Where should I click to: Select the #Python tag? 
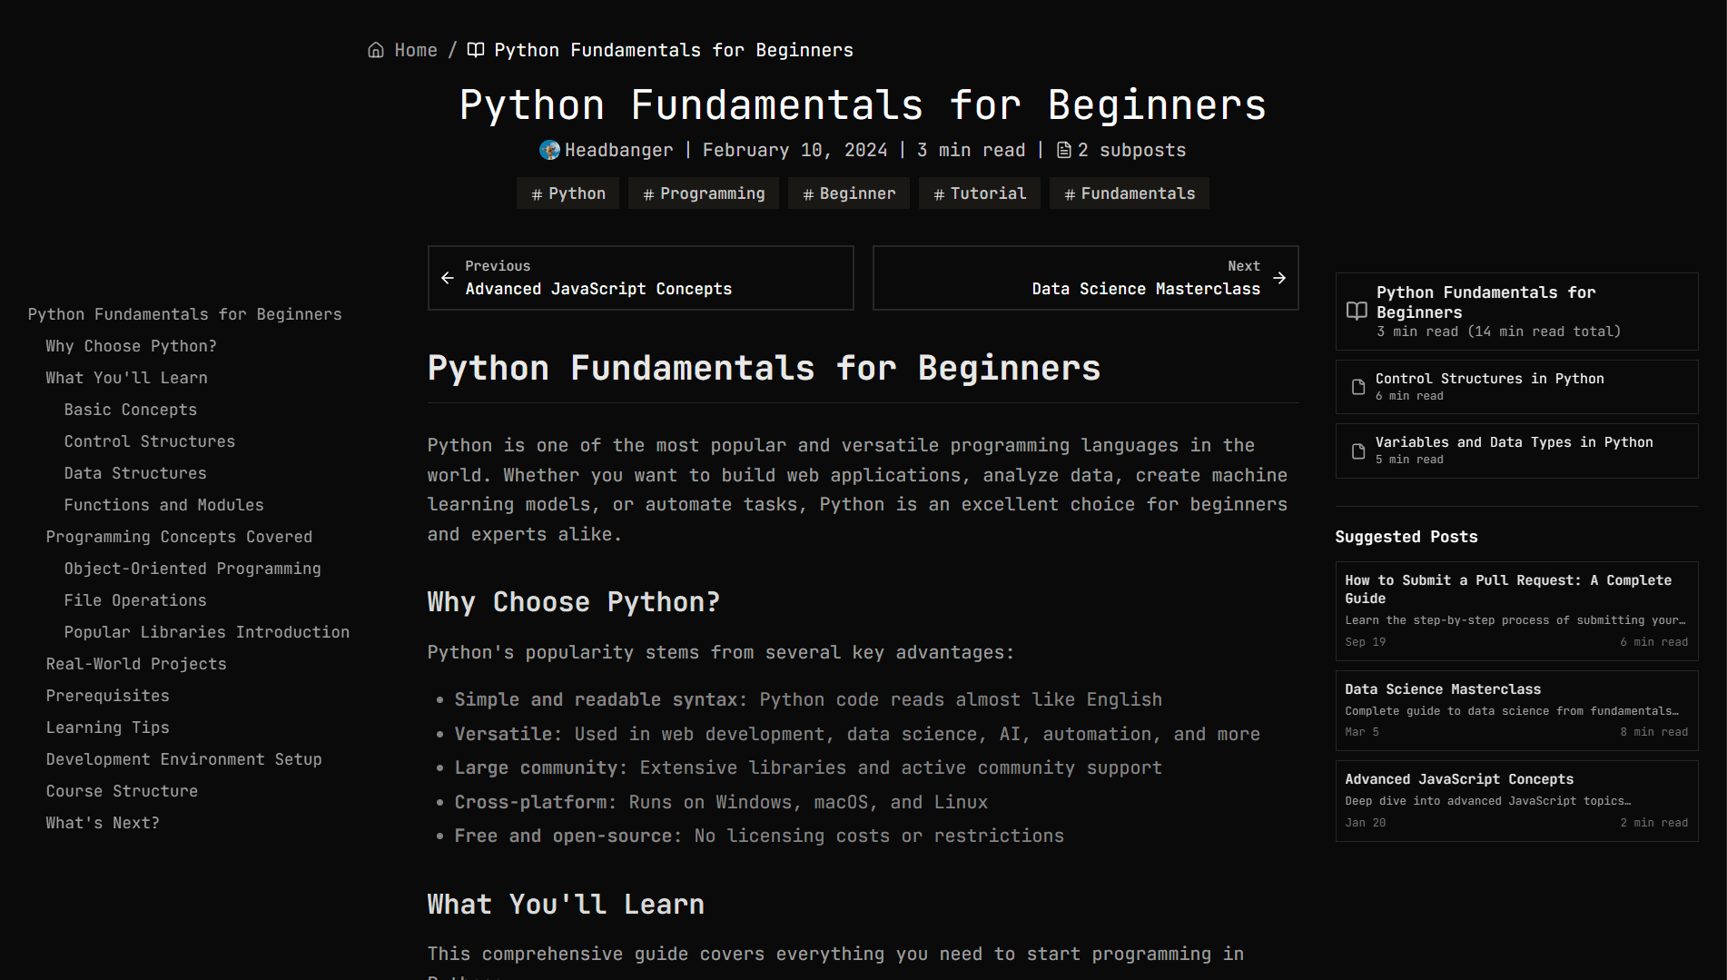pyautogui.click(x=567, y=193)
